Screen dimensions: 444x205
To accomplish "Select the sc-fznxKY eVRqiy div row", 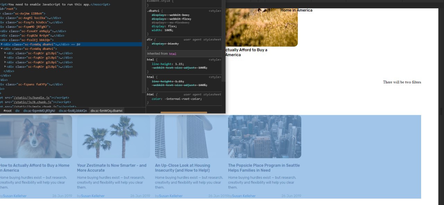I will [x=71, y=31].
